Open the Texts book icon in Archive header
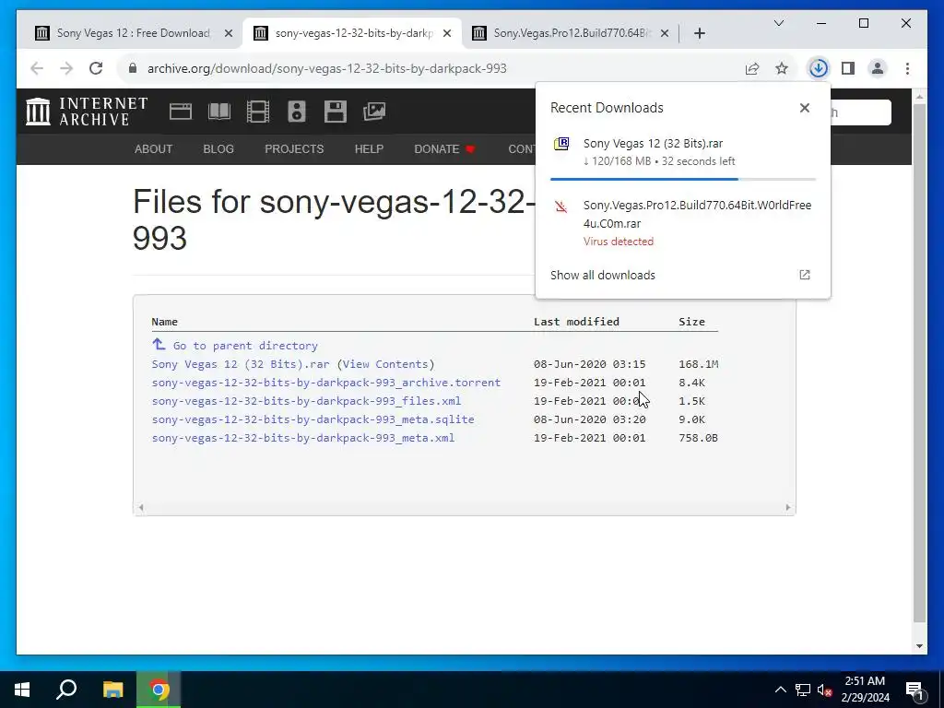Viewport: 944px width, 708px height. click(x=219, y=112)
